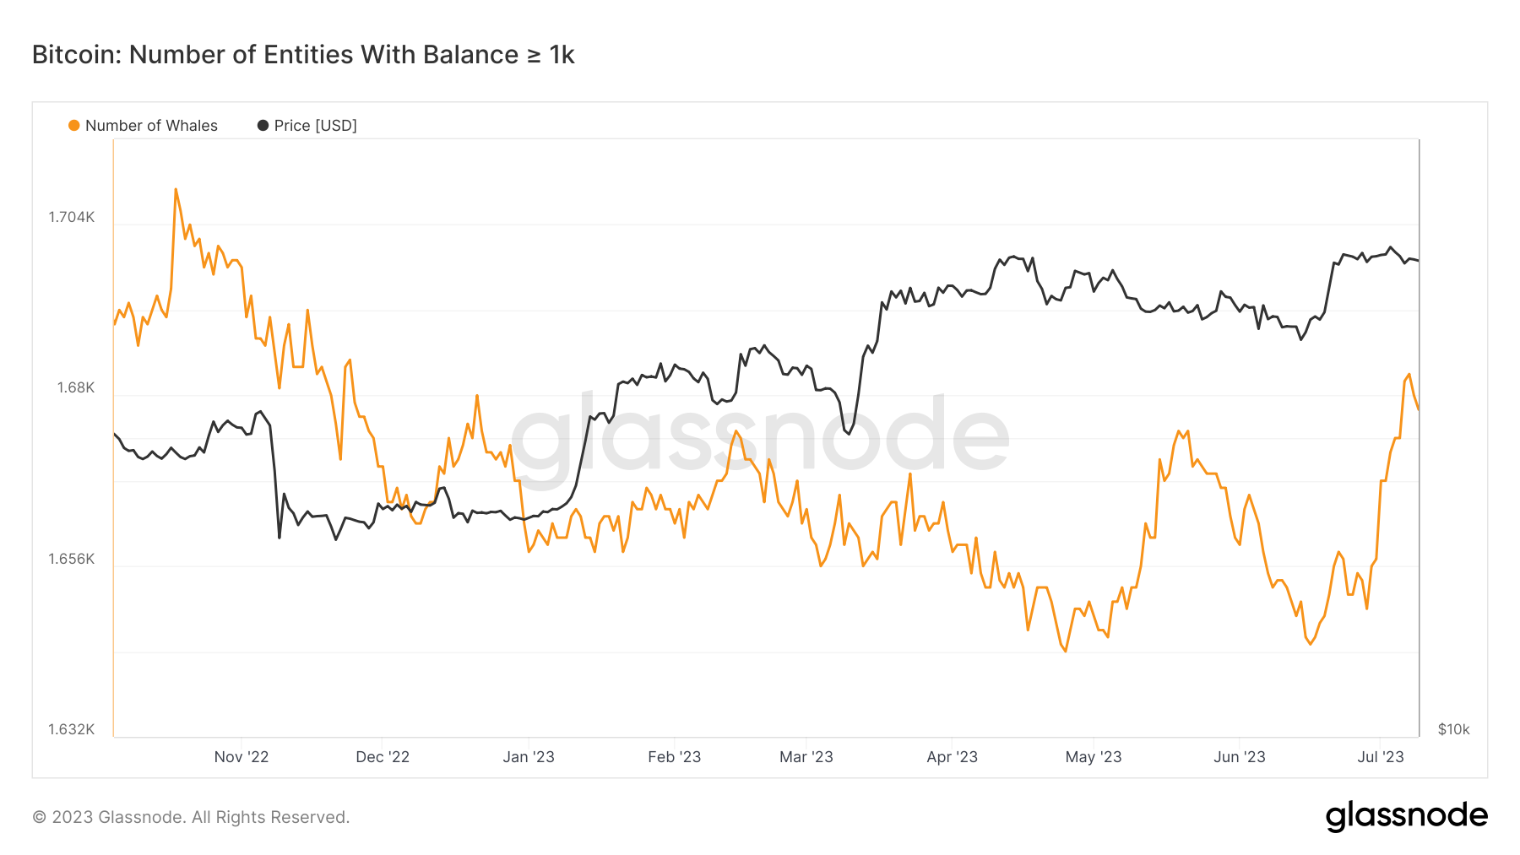Click the glassnode logo at bottom right

[1406, 816]
